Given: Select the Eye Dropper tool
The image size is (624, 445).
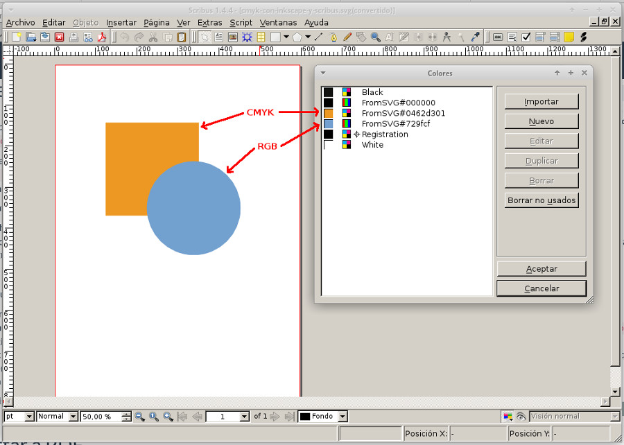Looking at the screenshot, I should (475, 37).
